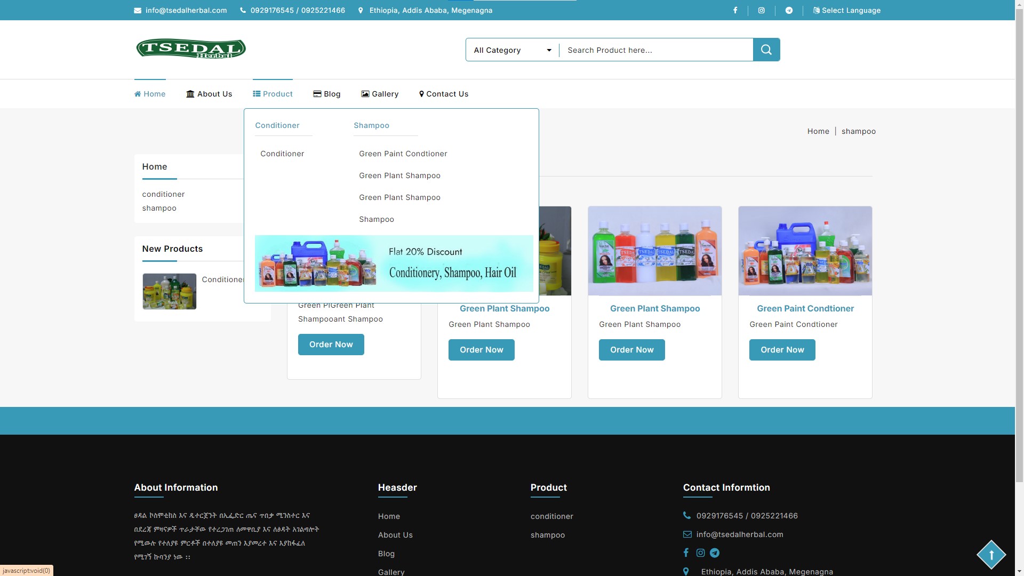Open the Product menu dropdown

click(273, 94)
